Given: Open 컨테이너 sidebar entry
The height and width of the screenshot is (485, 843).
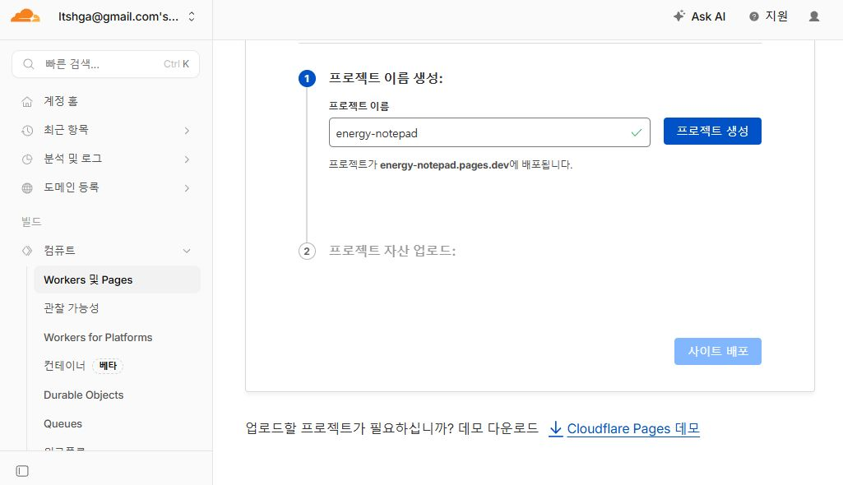Looking at the screenshot, I should point(64,366).
